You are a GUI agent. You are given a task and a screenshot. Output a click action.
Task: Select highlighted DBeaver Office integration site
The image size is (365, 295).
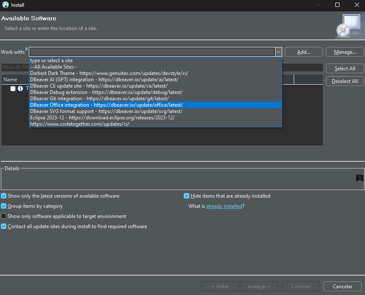155,105
